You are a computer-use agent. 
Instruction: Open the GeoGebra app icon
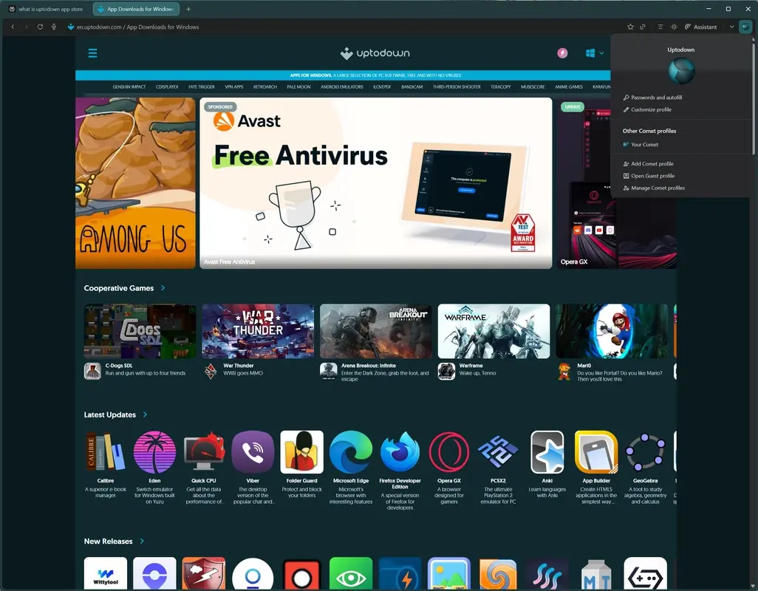coord(645,451)
